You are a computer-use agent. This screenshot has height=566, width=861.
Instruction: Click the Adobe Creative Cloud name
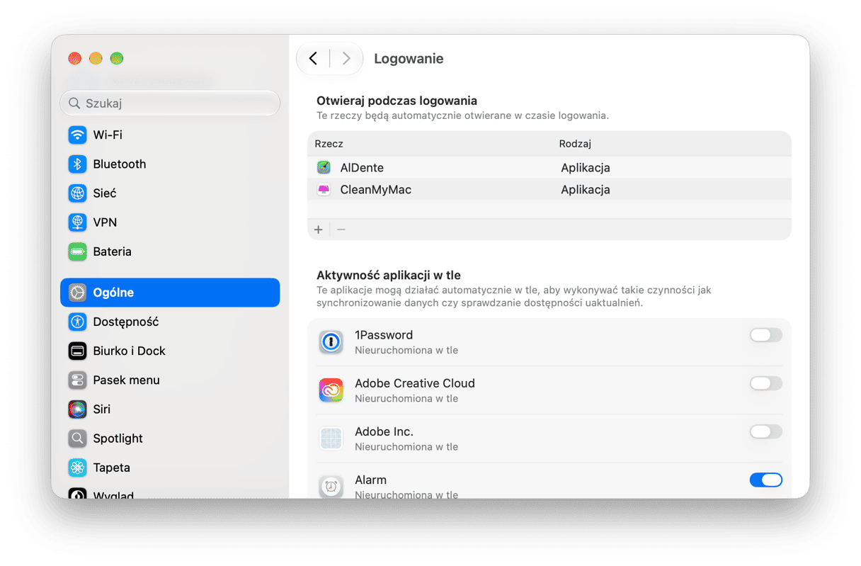pos(415,383)
